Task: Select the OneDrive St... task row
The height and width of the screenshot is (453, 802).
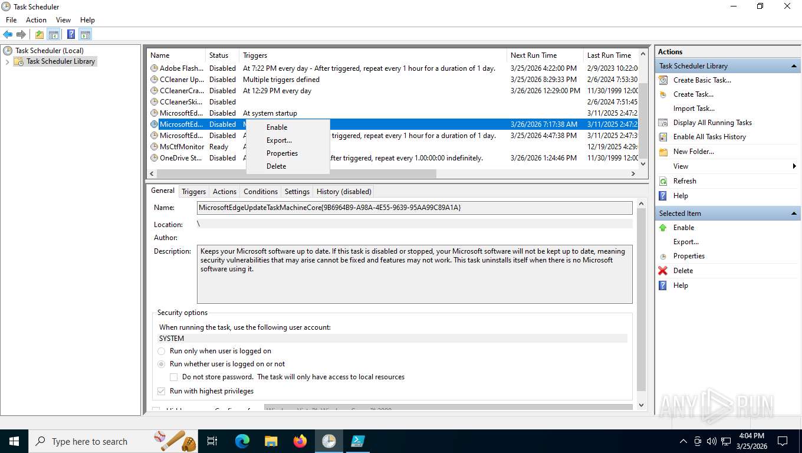Action: tap(393, 158)
